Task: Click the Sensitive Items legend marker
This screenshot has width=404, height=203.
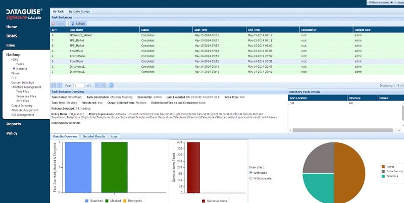Action: tap(204, 200)
